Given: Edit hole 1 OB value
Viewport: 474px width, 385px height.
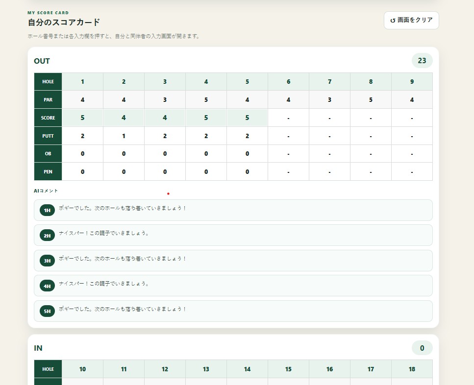Looking at the screenshot, I should click(82, 154).
